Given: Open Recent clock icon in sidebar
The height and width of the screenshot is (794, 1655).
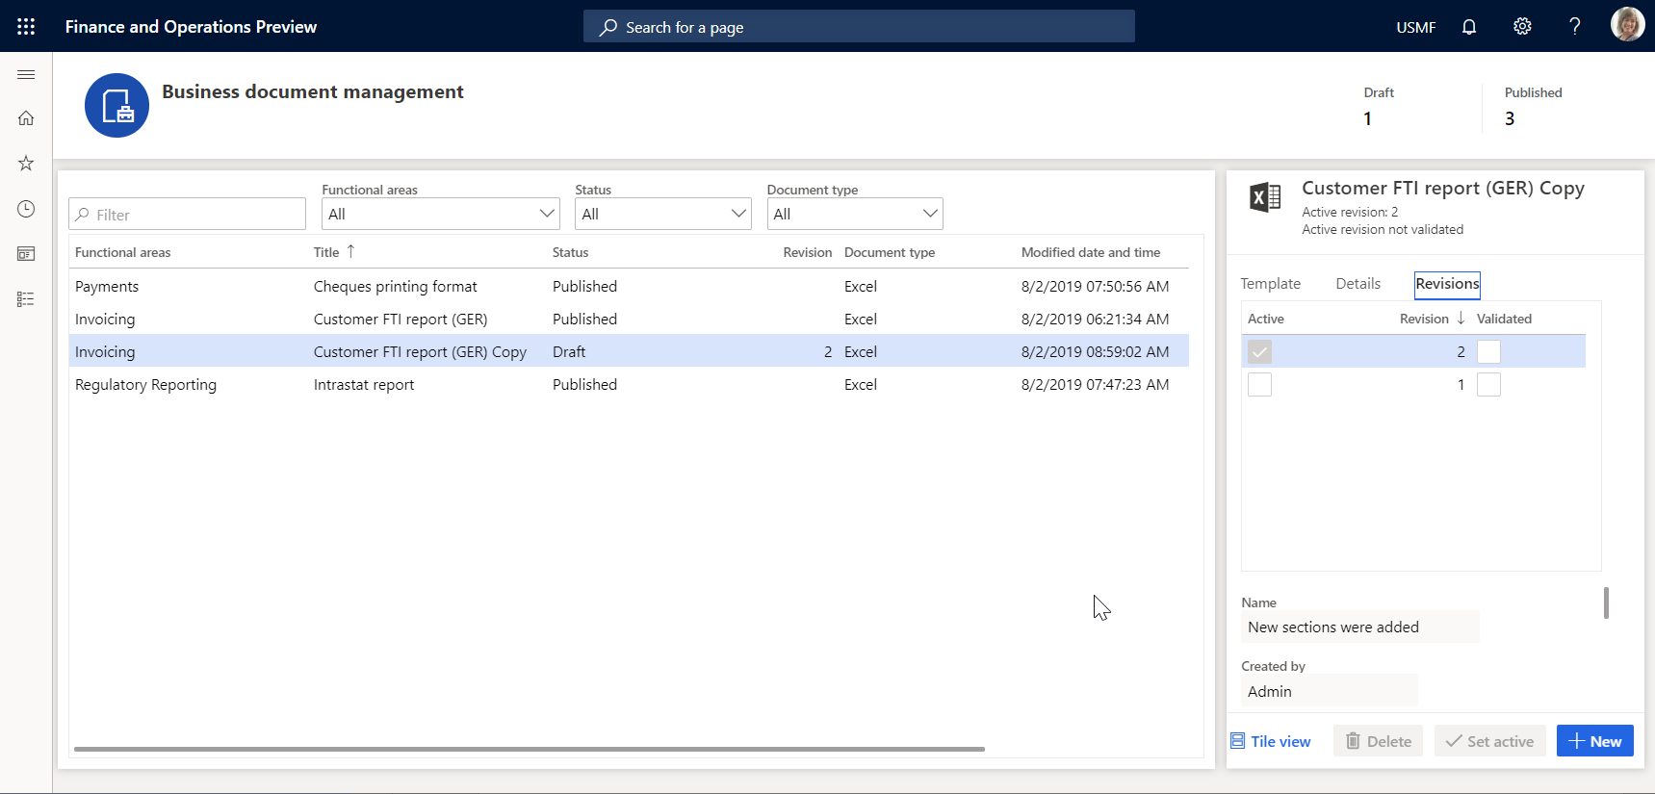Looking at the screenshot, I should pos(26,209).
